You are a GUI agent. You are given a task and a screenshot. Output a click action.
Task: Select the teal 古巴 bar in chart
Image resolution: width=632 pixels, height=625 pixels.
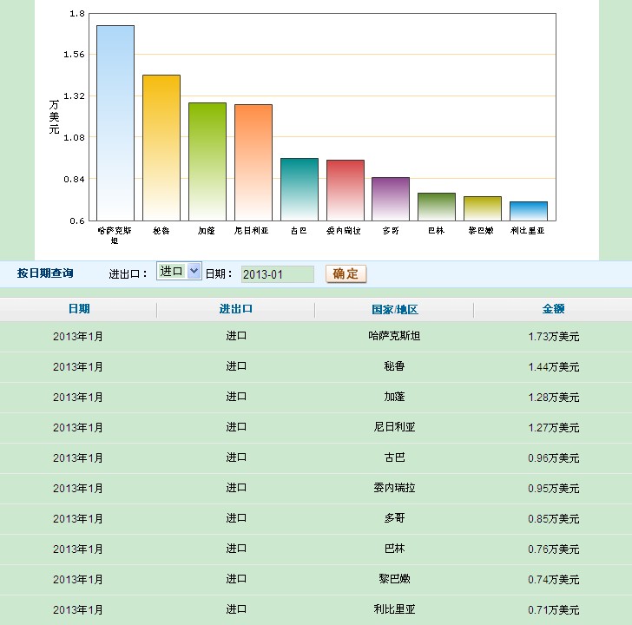click(300, 189)
